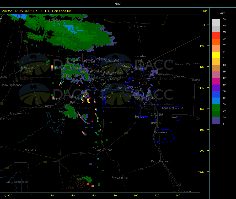The image size is (236, 199).
Task: Click the C_Española map label
Action: [x=113, y=61]
